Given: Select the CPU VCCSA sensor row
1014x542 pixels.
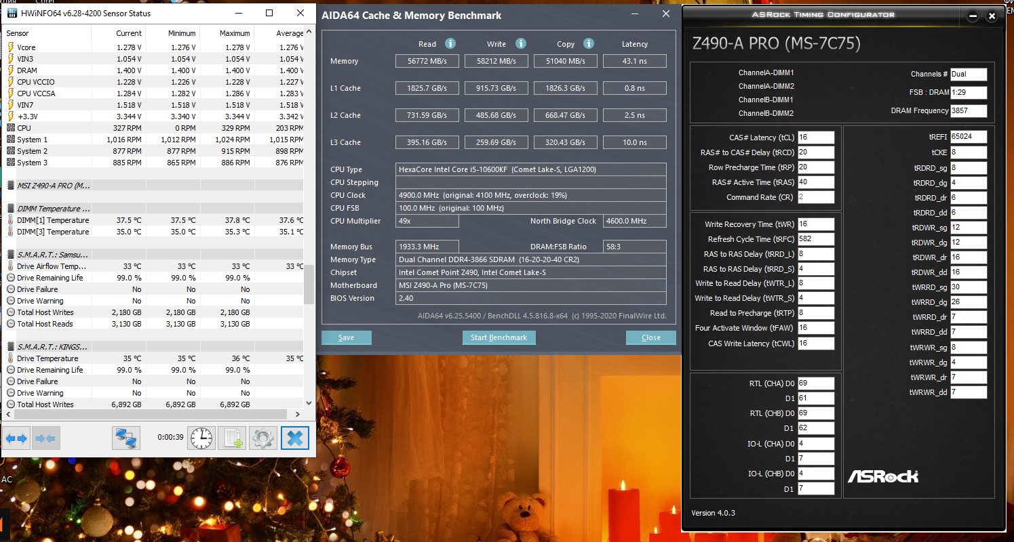Looking at the screenshot, I should pyautogui.click(x=154, y=93).
